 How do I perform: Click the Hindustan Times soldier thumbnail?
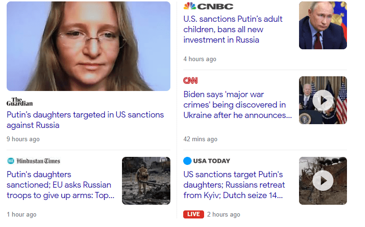[x=146, y=181]
